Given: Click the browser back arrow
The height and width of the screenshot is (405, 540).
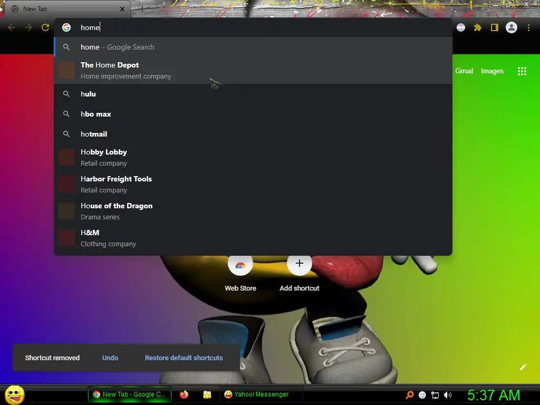Looking at the screenshot, I should (x=12, y=27).
